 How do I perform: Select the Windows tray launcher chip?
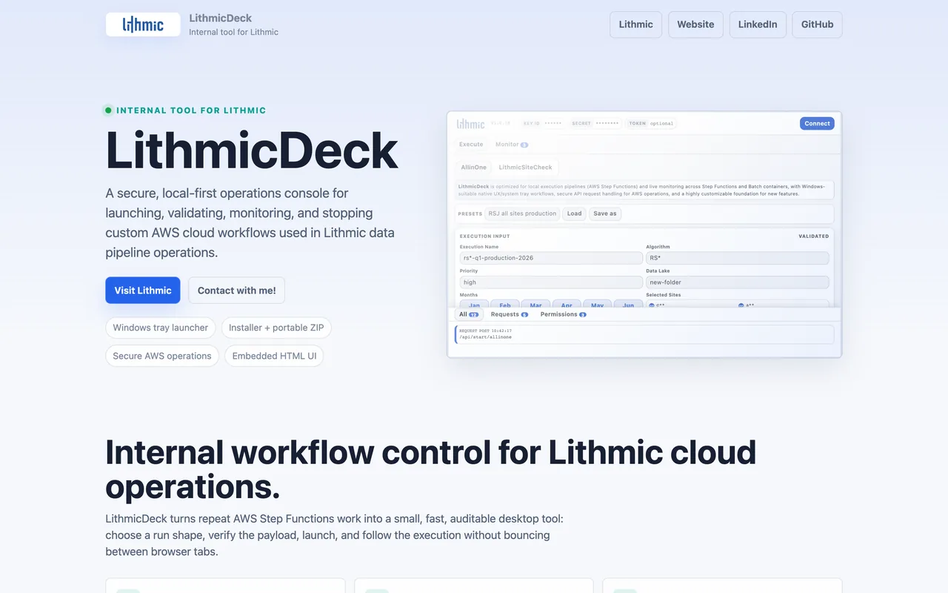pos(161,328)
